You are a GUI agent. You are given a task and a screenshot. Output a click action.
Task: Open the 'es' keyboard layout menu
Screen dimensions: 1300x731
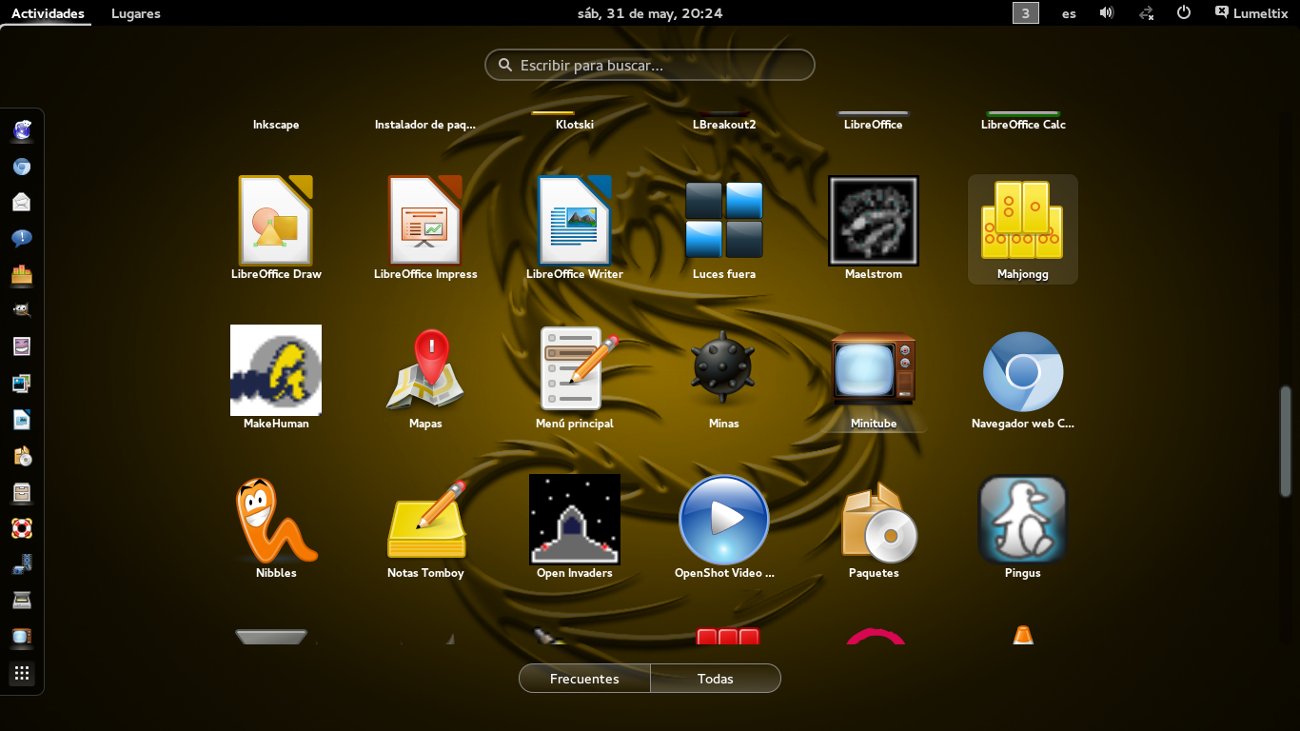[x=1069, y=13]
